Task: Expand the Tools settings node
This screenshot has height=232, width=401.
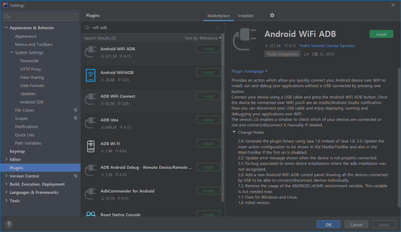Action: click(x=6, y=200)
